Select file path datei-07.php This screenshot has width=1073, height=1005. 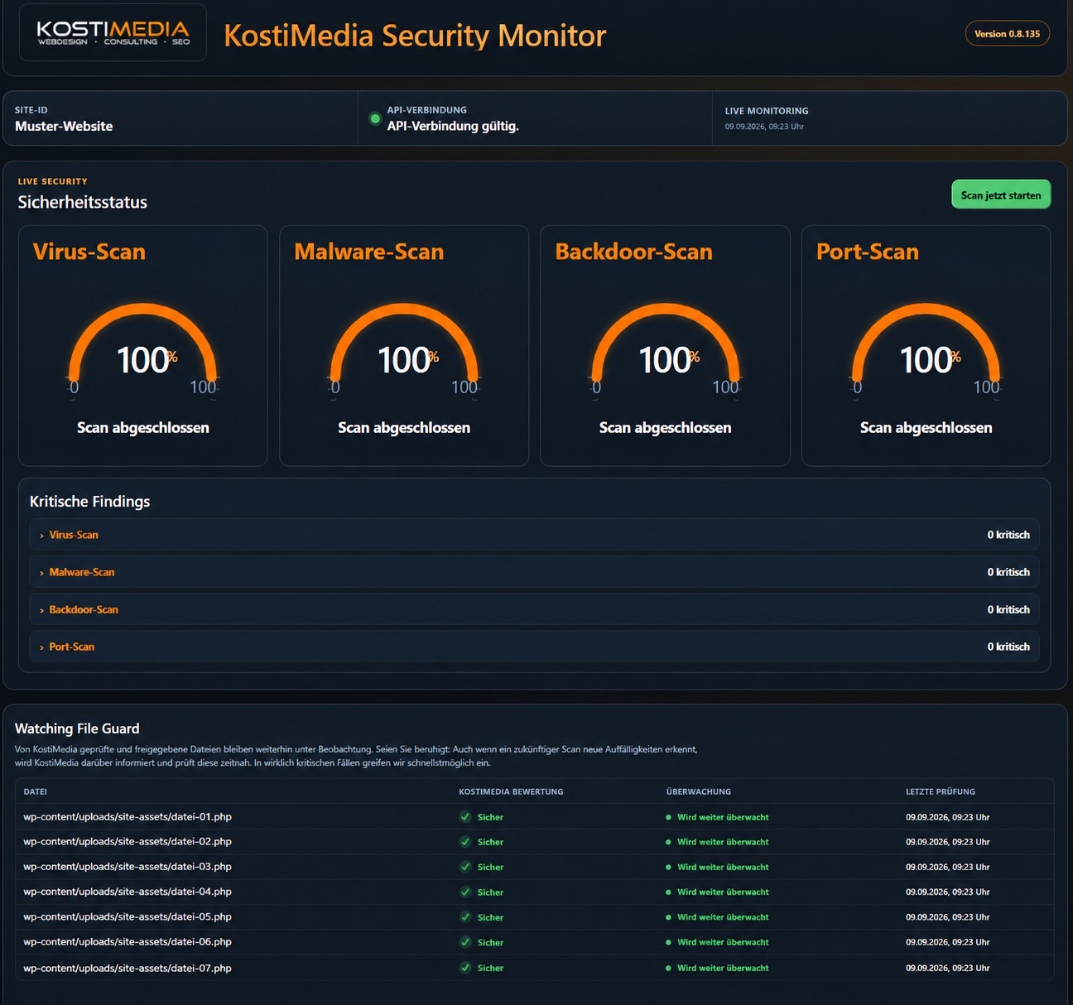[x=128, y=969]
